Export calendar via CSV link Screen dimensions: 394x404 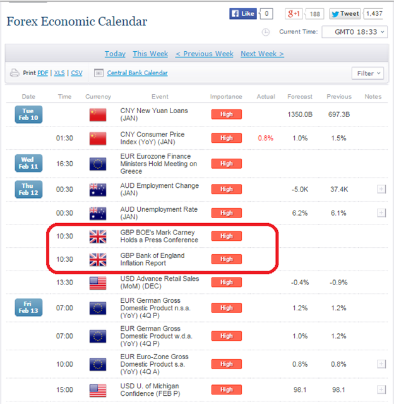76,73
